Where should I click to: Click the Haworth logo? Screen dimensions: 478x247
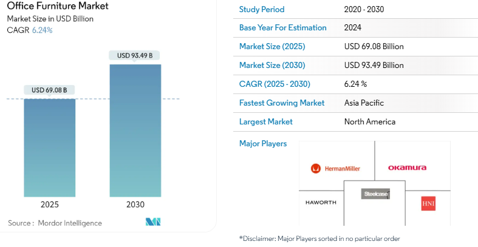pyautogui.click(x=321, y=203)
